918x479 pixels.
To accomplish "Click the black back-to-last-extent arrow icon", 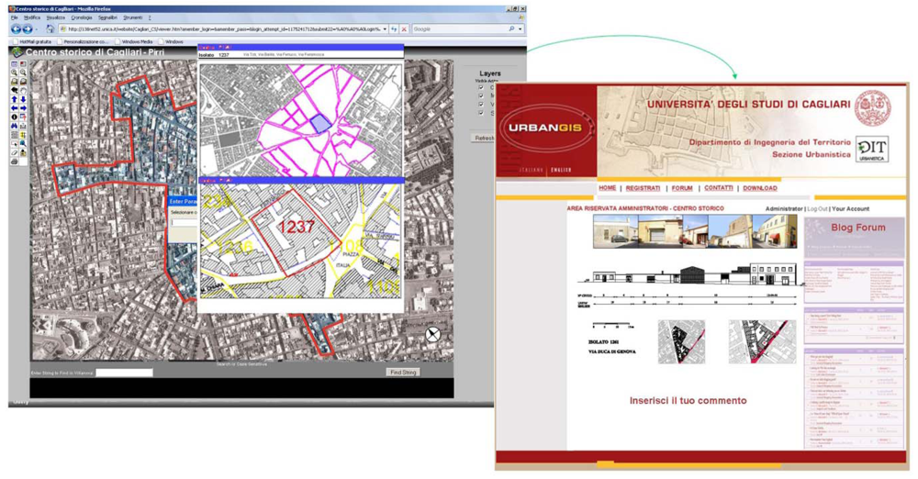I will (x=15, y=90).
